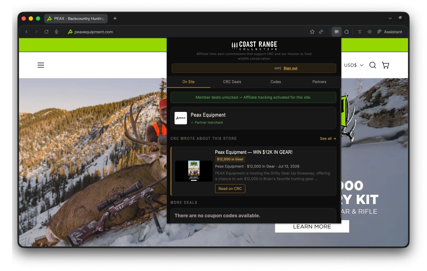Open the hamburger menu on Peax site

point(41,65)
